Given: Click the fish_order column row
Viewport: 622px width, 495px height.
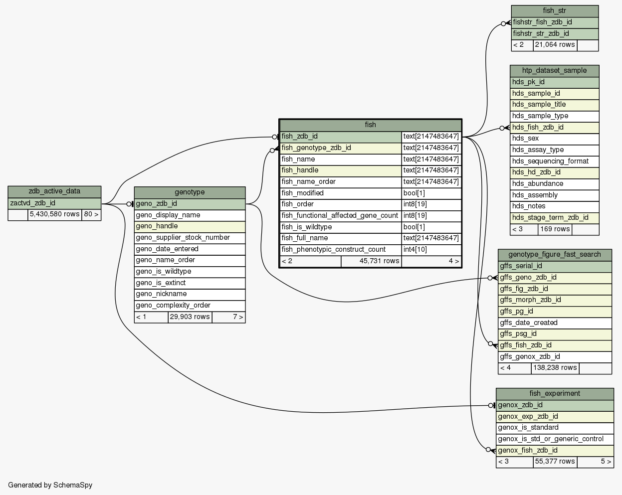Looking at the screenshot, I should tap(341, 204).
